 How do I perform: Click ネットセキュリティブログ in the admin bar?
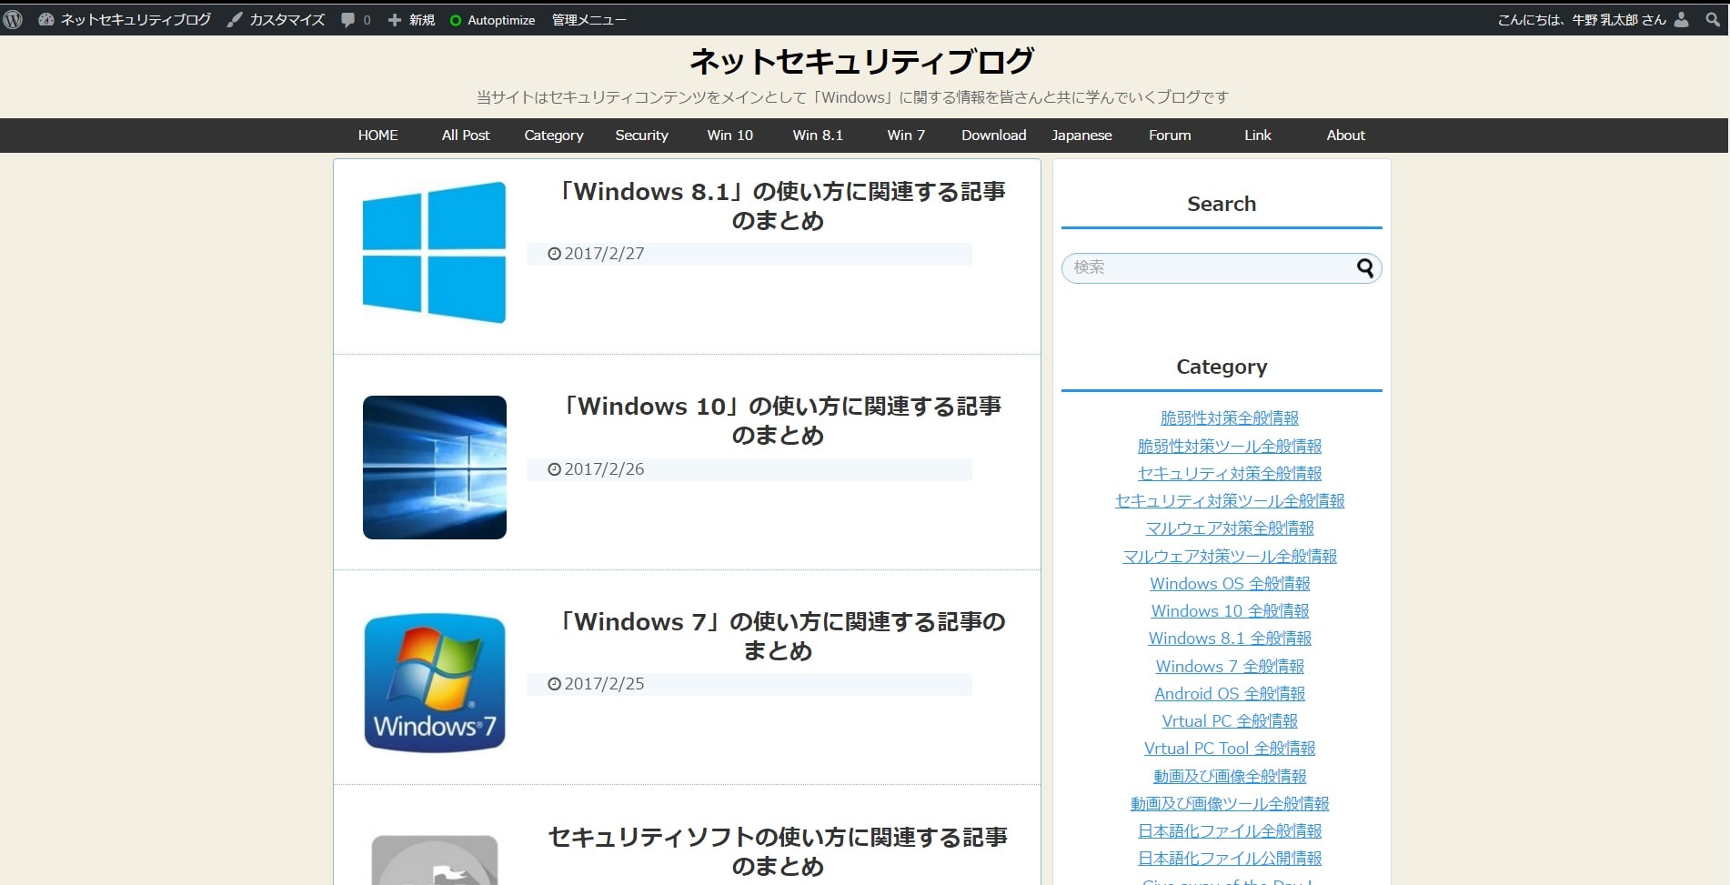(136, 19)
